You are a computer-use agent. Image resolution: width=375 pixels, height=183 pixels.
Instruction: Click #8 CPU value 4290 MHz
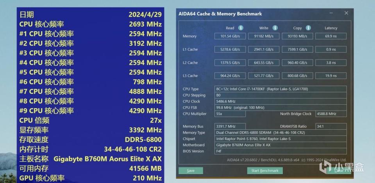tap(145, 101)
